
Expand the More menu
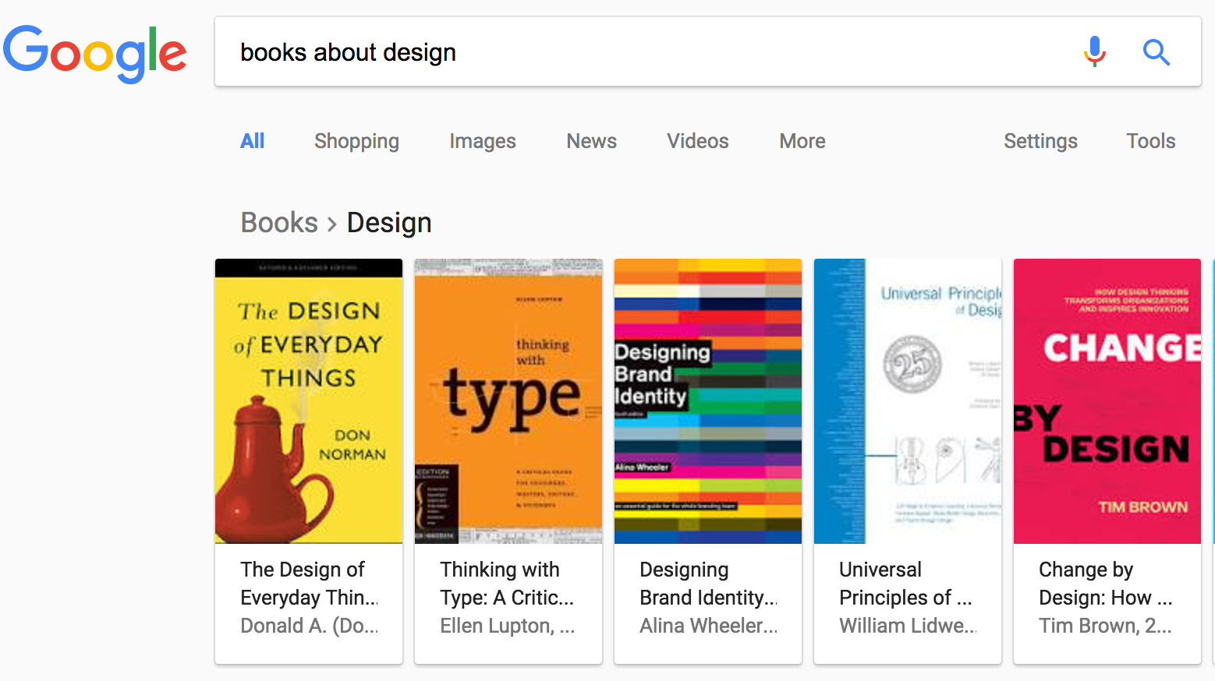(x=802, y=141)
